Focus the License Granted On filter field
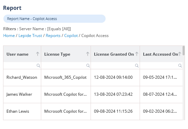This screenshot has height=129, width=188. 115,66
